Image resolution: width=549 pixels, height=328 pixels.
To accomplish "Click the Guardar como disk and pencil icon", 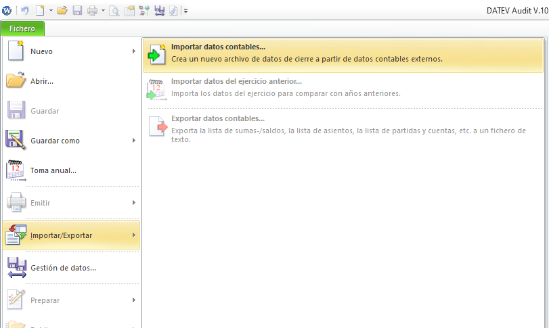I will click(x=16, y=140).
